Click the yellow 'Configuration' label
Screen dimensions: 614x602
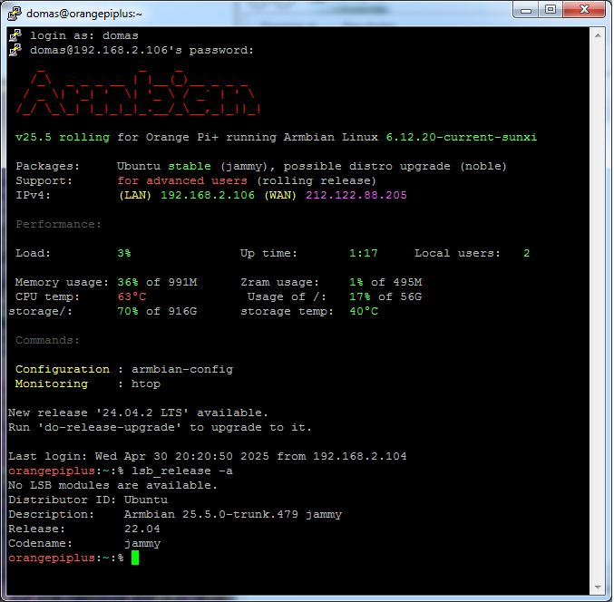[63, 369]
